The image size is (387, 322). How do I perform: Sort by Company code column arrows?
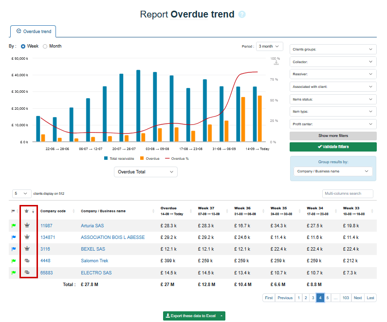point(74,211)
